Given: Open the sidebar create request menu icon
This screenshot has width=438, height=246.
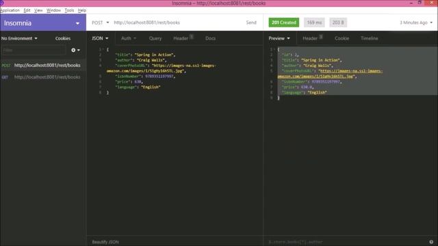Looking at the screenshot, I should click(75, 50).
